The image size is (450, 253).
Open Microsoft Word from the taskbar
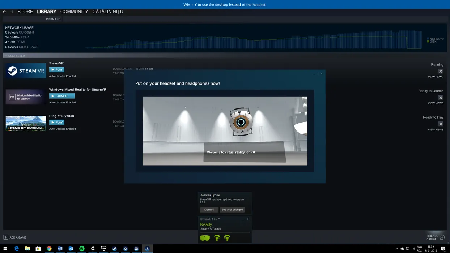pyautogui.click(x=60, y=249)
